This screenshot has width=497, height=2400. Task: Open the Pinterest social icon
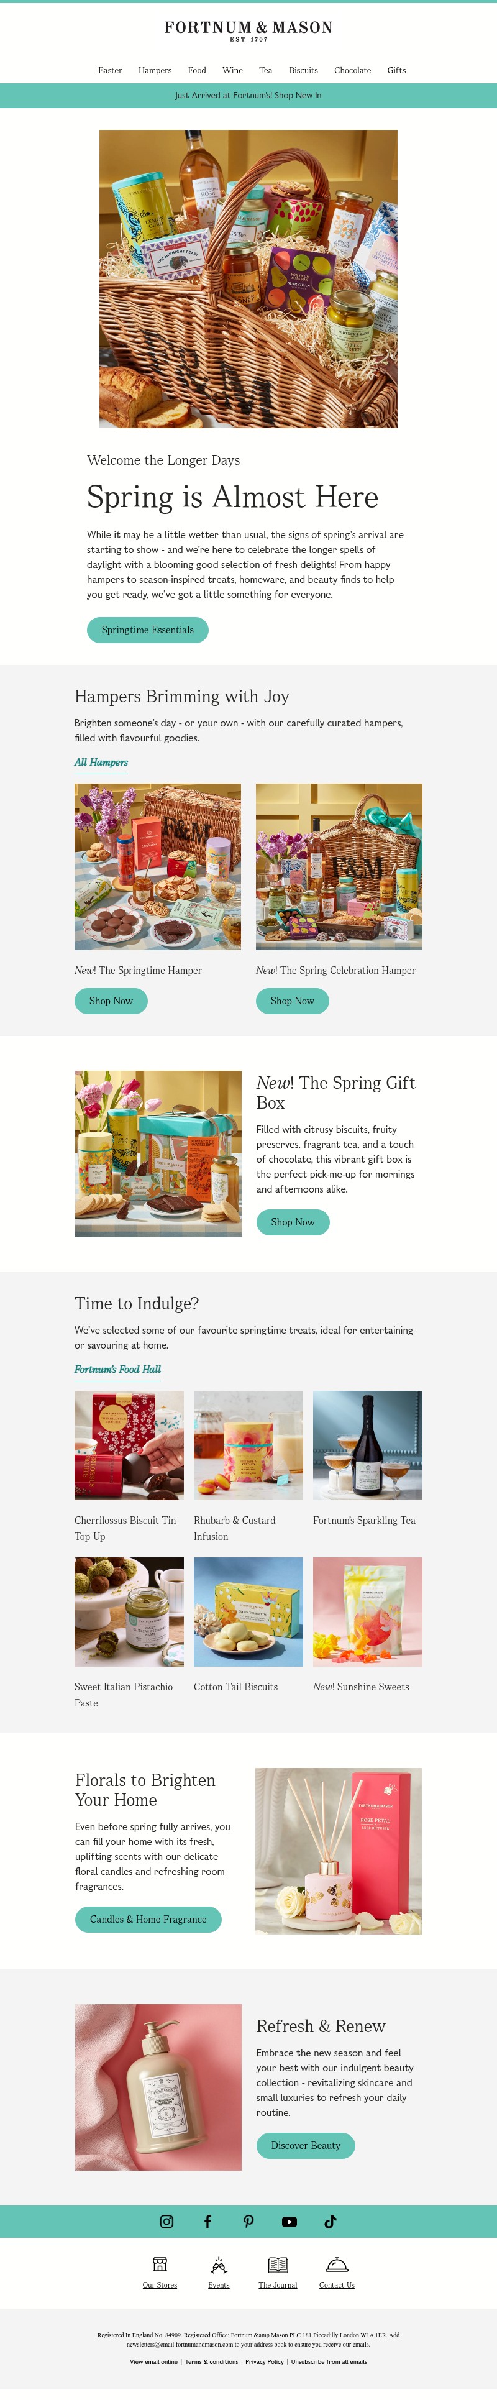click(x=248, y=2221)
